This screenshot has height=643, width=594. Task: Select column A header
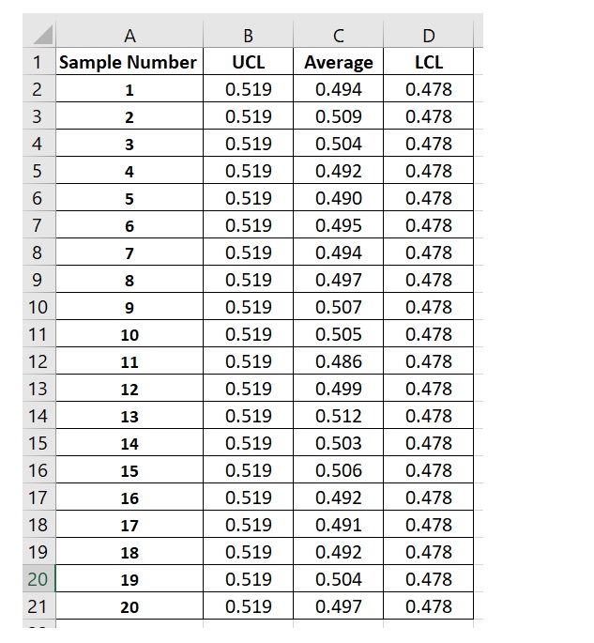[x=129, y=37]
